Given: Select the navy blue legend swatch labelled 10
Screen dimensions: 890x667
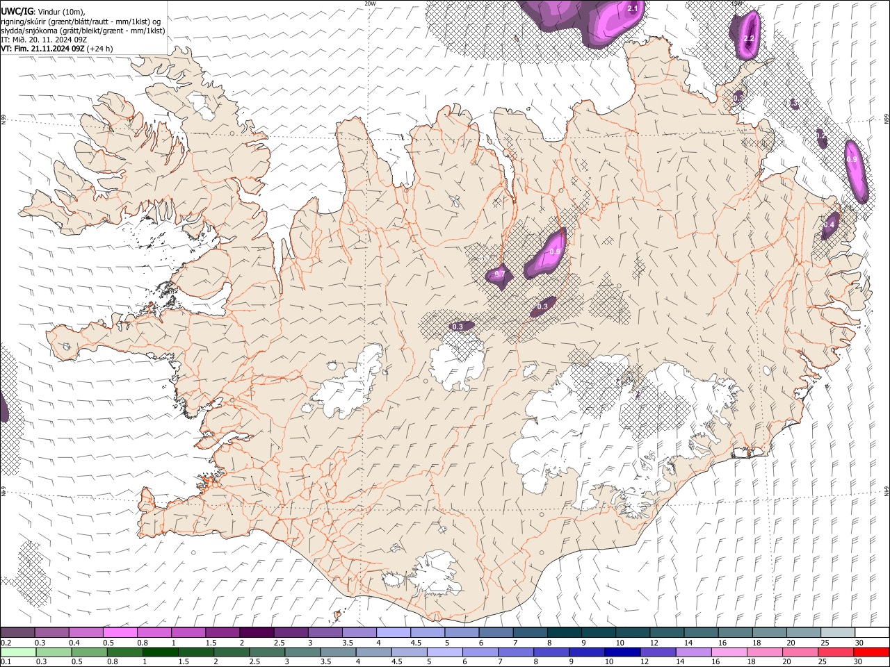Looking at the screenshot, I should click(622, 652).
